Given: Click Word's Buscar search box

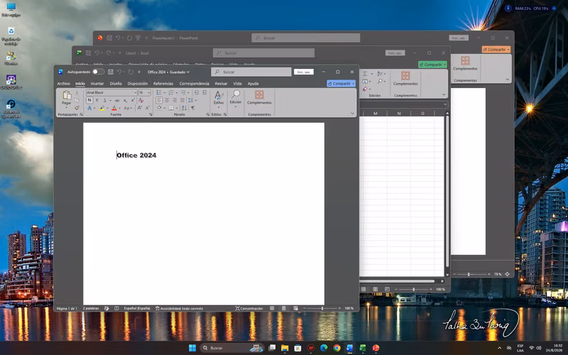Looking at the screenshot, I should (251, 72).
